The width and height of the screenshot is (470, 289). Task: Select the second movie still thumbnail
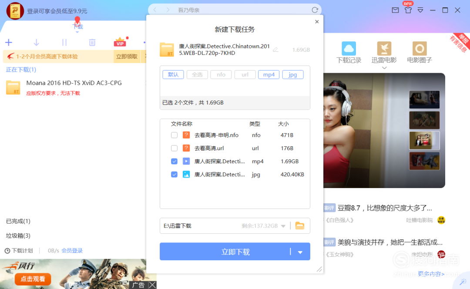click(x=424, y=120)
